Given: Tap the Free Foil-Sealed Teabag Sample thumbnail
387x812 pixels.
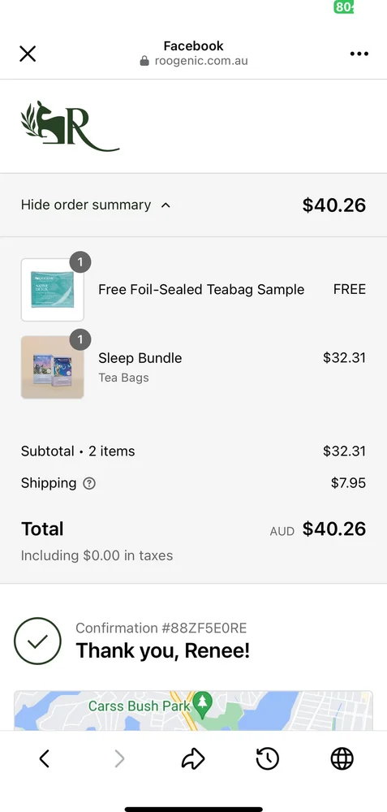Looking at the screenshot, I should pyautogui.click(x=52, y=290).
